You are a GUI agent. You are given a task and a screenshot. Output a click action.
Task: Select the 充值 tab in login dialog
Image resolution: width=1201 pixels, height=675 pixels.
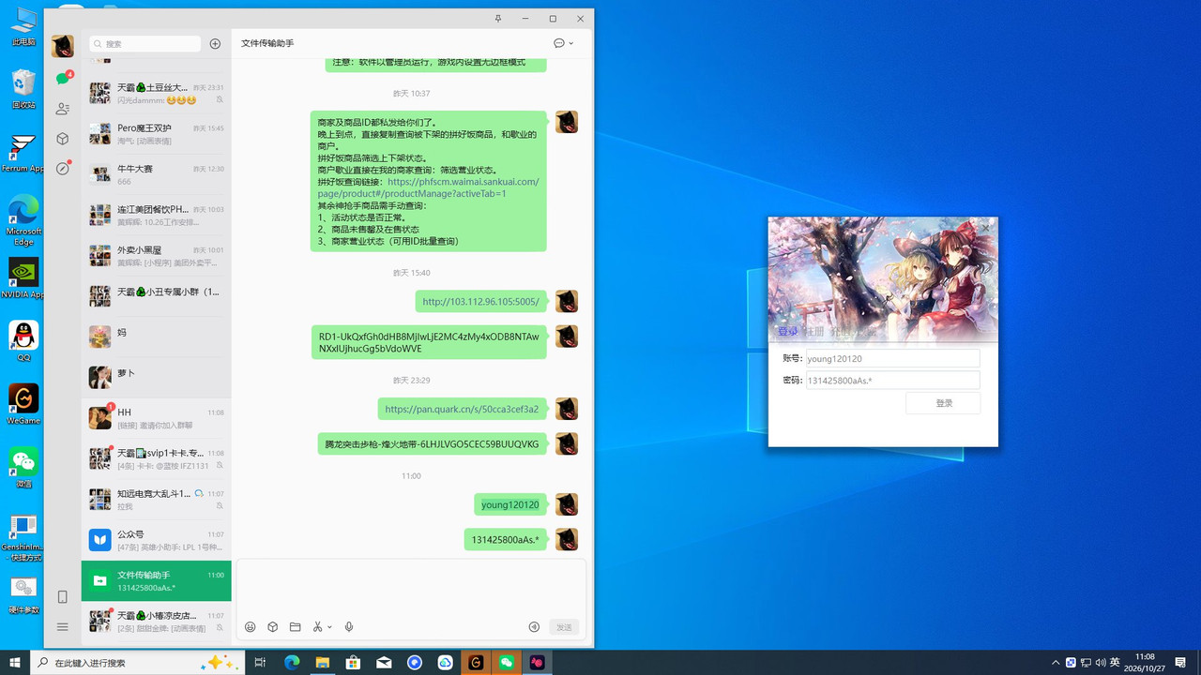[x=841, y=332]
